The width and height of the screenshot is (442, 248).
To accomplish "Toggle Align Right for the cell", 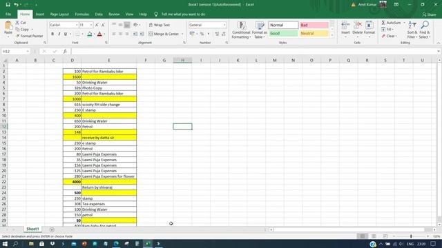I will point(127,34).
